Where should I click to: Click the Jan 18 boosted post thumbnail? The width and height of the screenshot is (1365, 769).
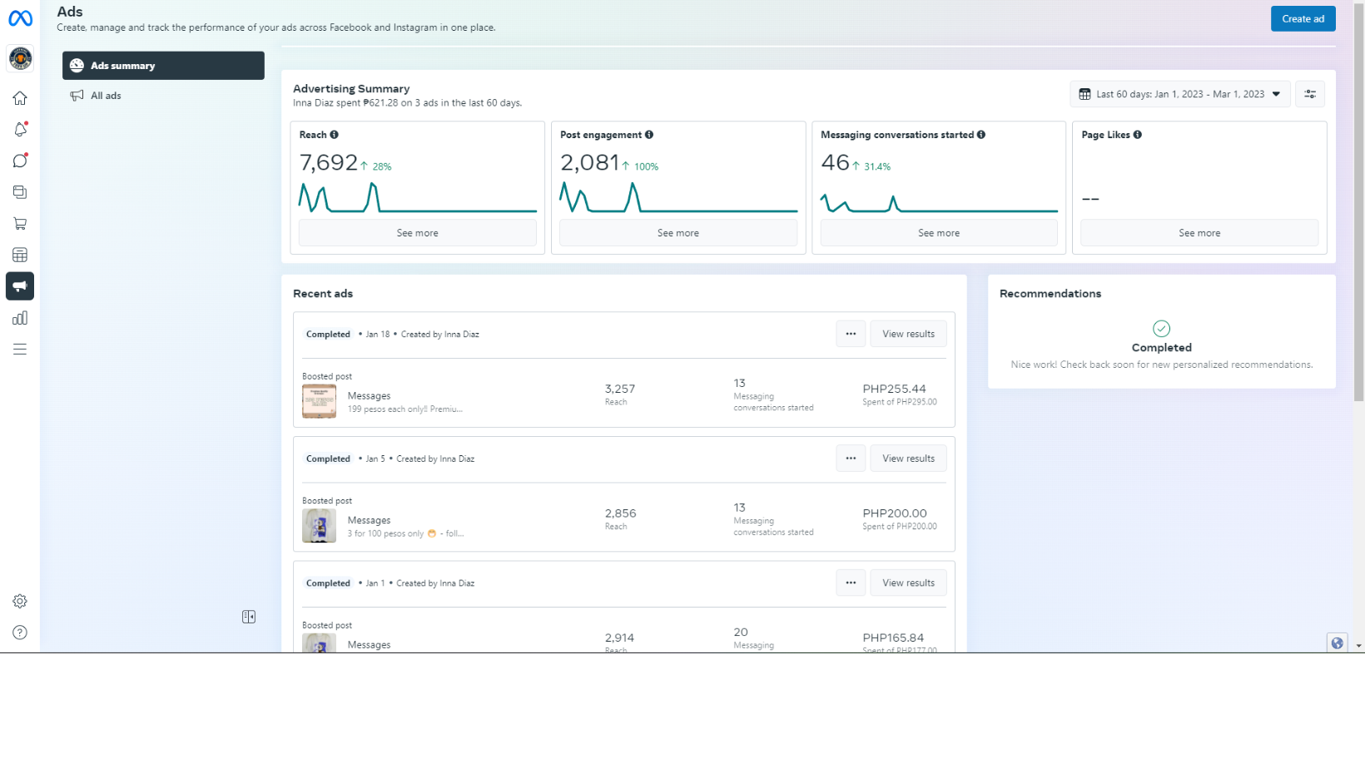point(319,401)
